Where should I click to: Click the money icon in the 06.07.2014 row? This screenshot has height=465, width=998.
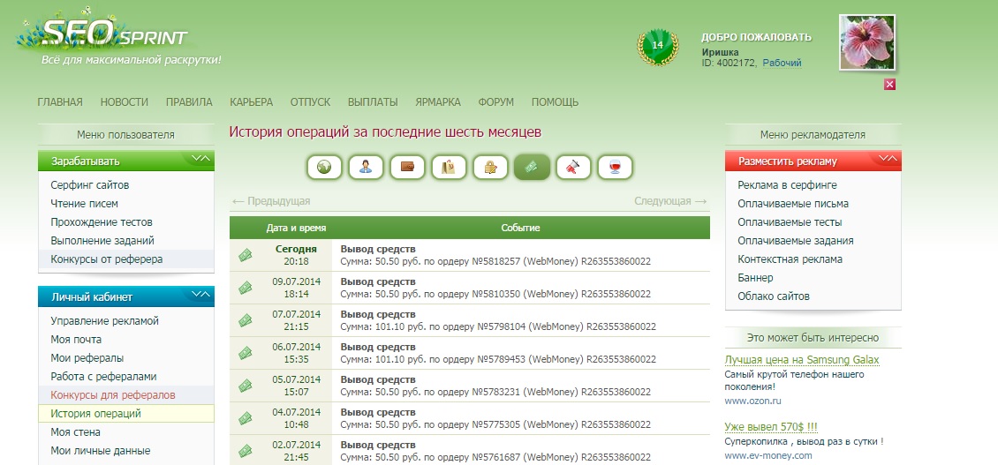point(245,353)
